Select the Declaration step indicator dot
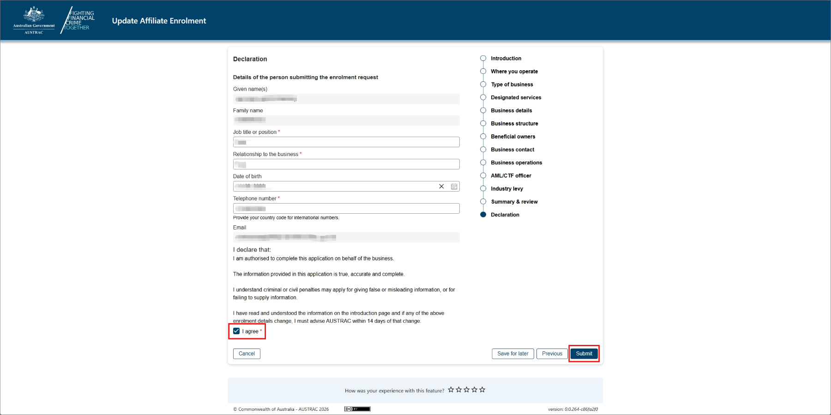831x415 pixels. point(483,215)
